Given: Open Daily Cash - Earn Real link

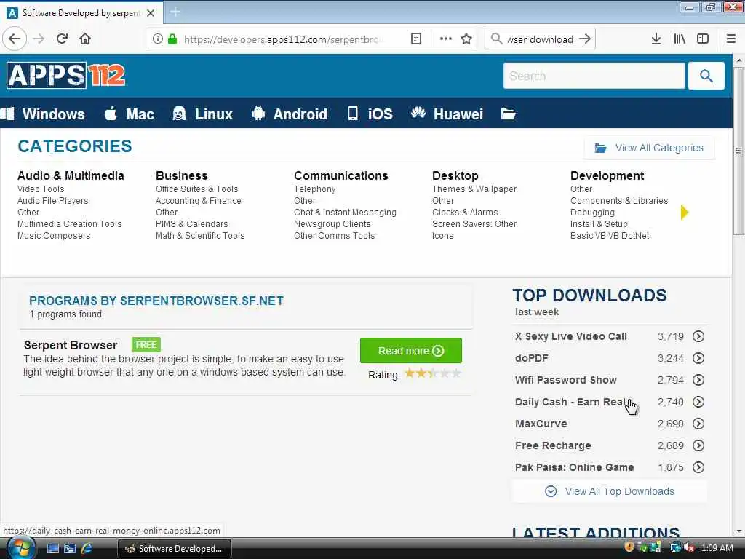Looking at the screenshot, I should click(x=570, y=402).
